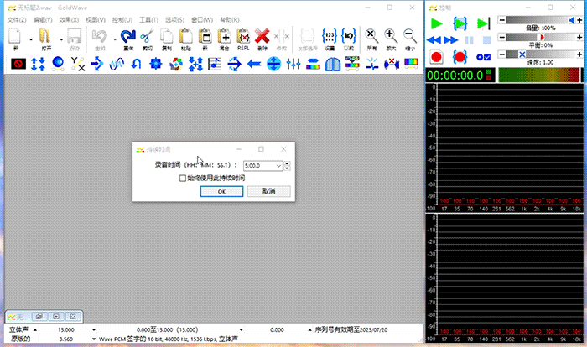The image size is (587, 347).
Task: Click the Cut scissors icon
Action: (147, 38)
